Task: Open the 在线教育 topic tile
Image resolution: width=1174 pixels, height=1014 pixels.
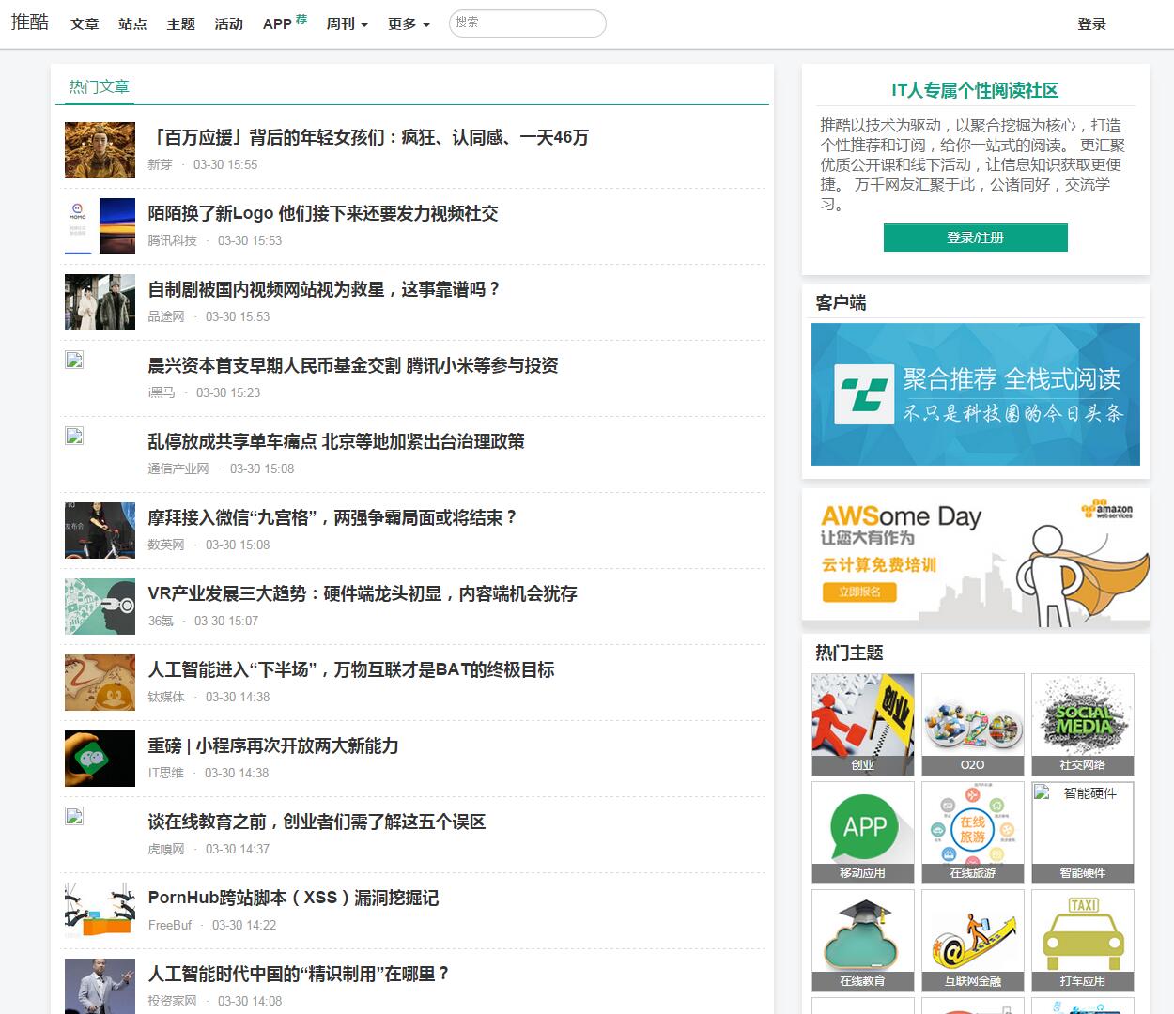Action: pyautogui.click(x=862, y=940)
